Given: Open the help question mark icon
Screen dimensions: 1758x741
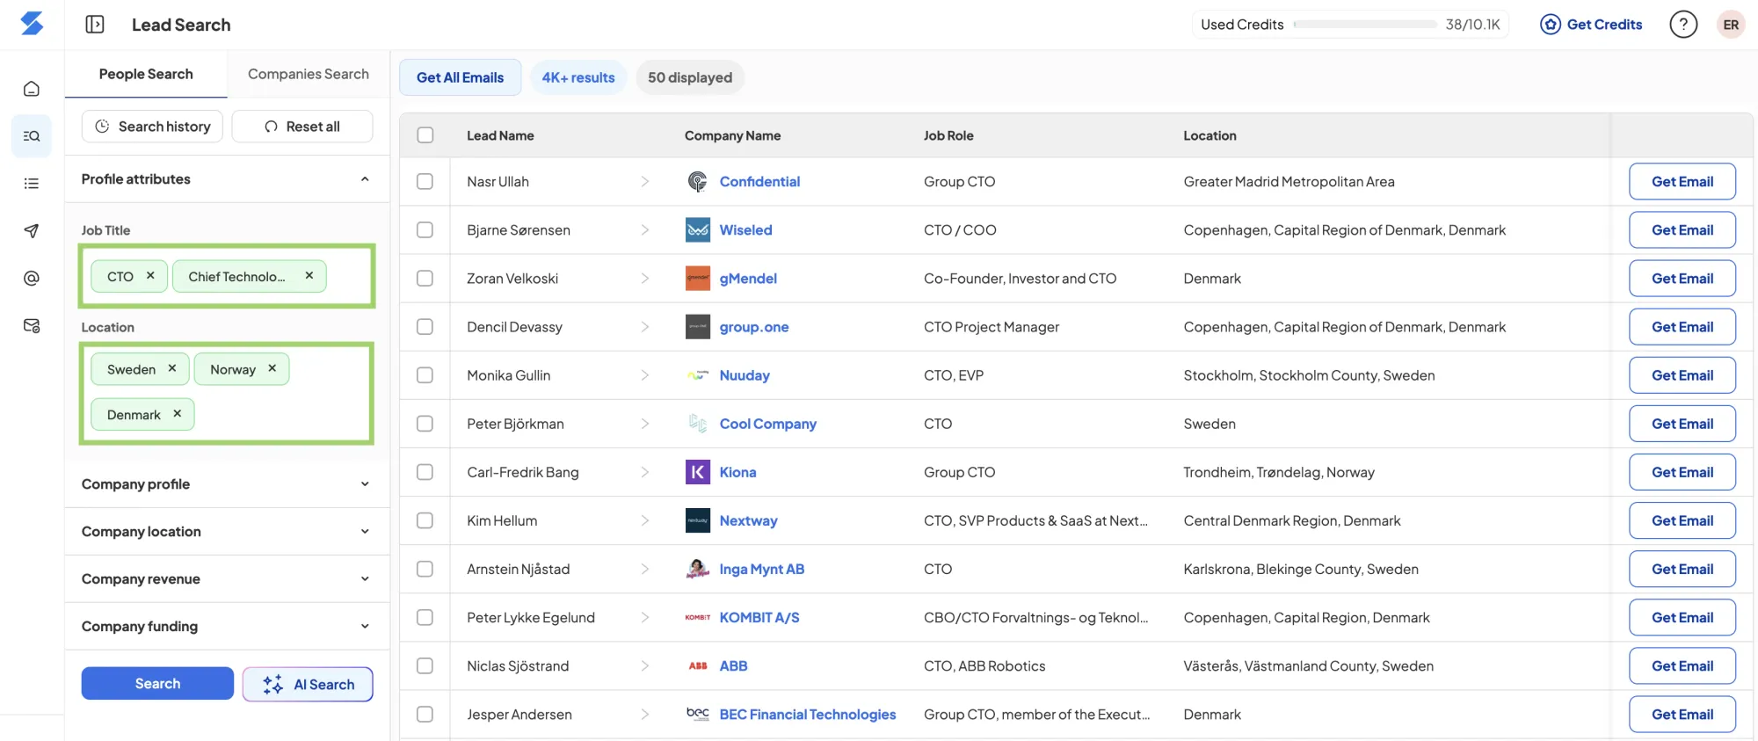Looking at the screenshot, I should (1683, 25).
